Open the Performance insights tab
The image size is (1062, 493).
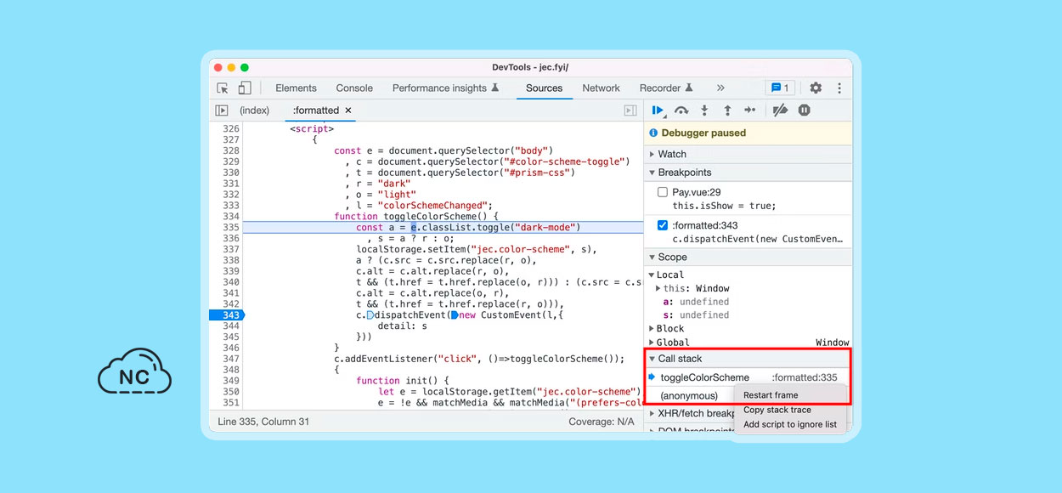[446, 88]
